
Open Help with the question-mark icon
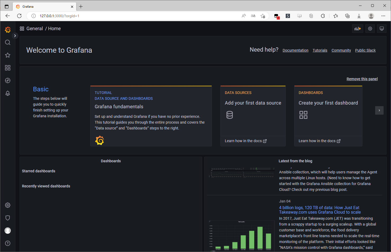pyautogui.click(x=8, y=243)
